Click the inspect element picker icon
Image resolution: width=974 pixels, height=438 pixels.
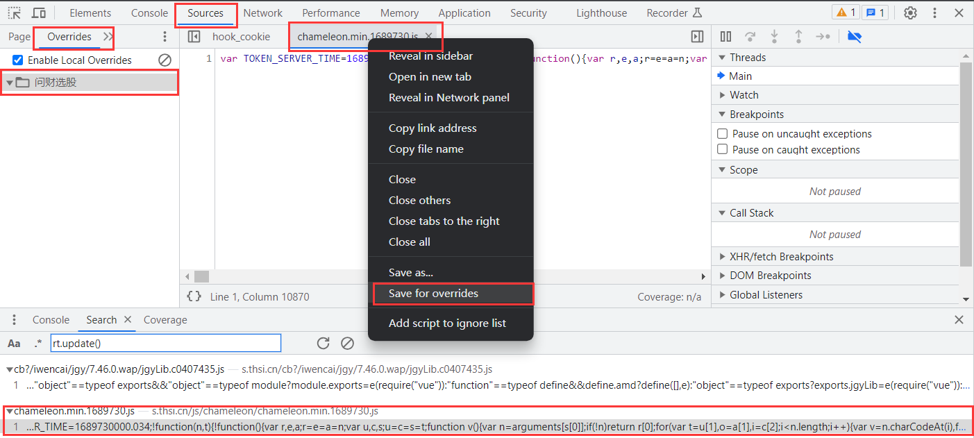pyautogui.click(x=14, y=12)
